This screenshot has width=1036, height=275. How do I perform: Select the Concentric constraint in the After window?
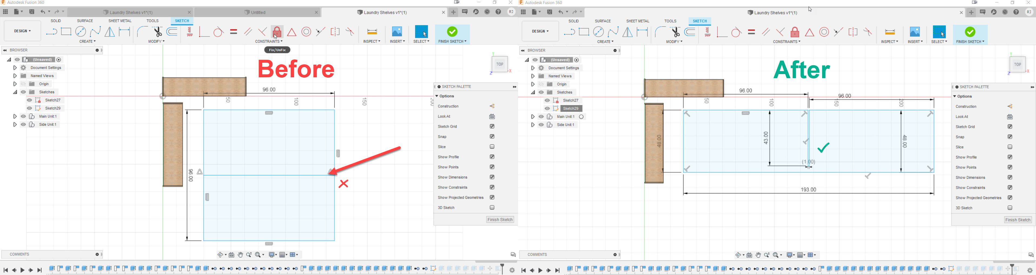pyautogui.click(x=824, y=32)
